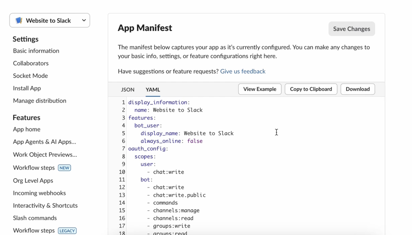Go to Basic information settings

click(36, 51)
